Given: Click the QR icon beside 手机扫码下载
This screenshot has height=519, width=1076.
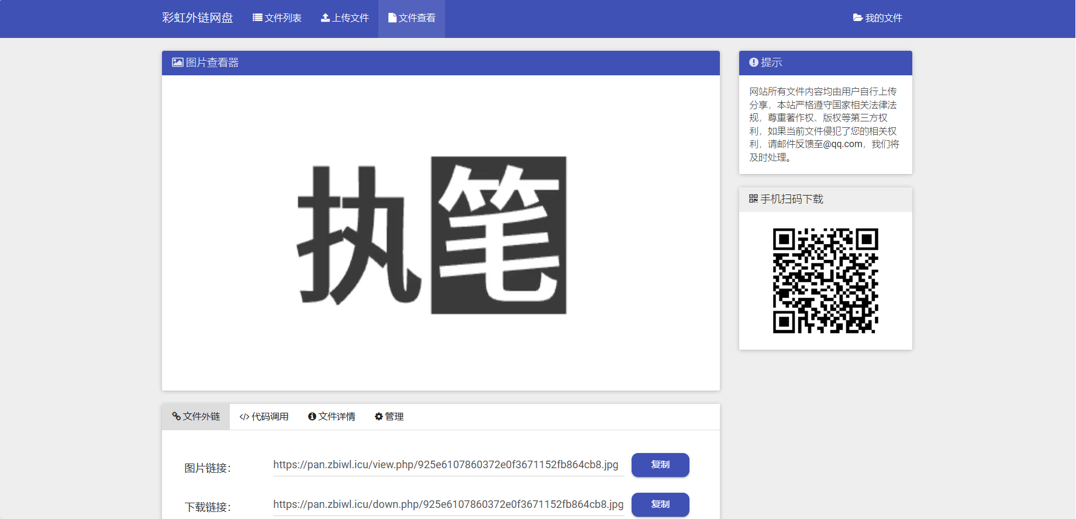Looking at the screenshot, I should point(753,198).
